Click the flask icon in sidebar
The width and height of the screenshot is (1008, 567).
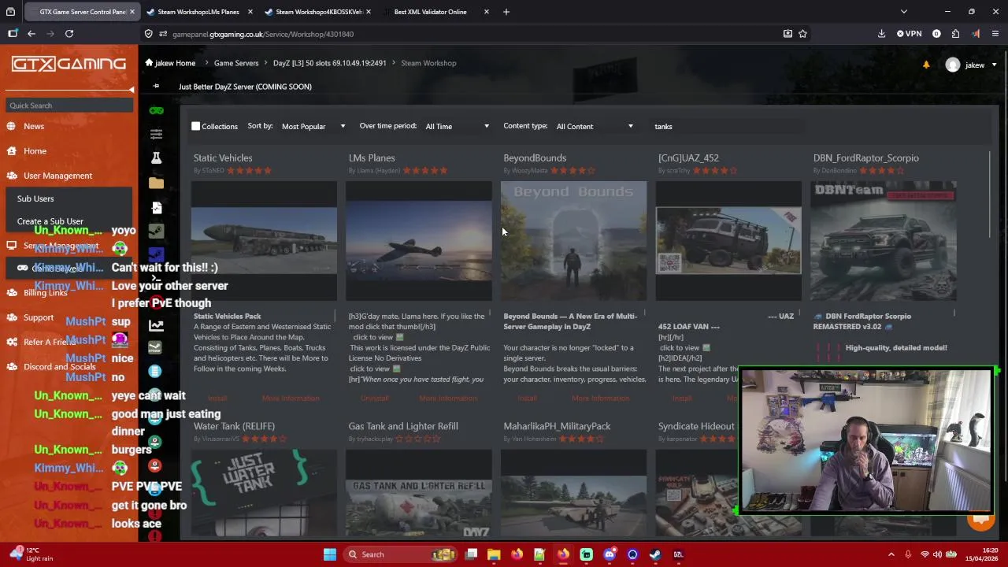(157, 158)
